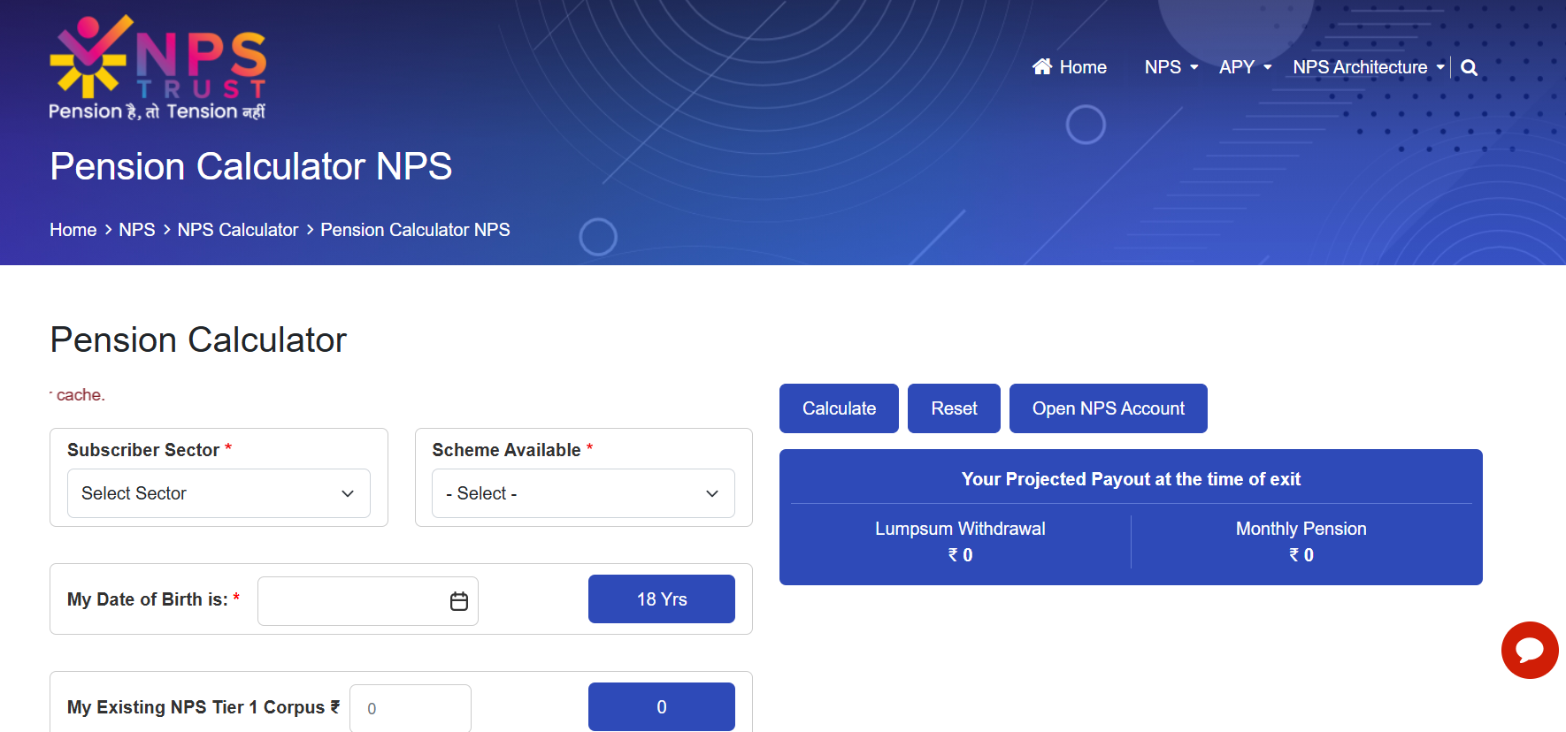Open the Scheme Available dropdown
Screen dimensions: 1566x732
pos(583,493)
